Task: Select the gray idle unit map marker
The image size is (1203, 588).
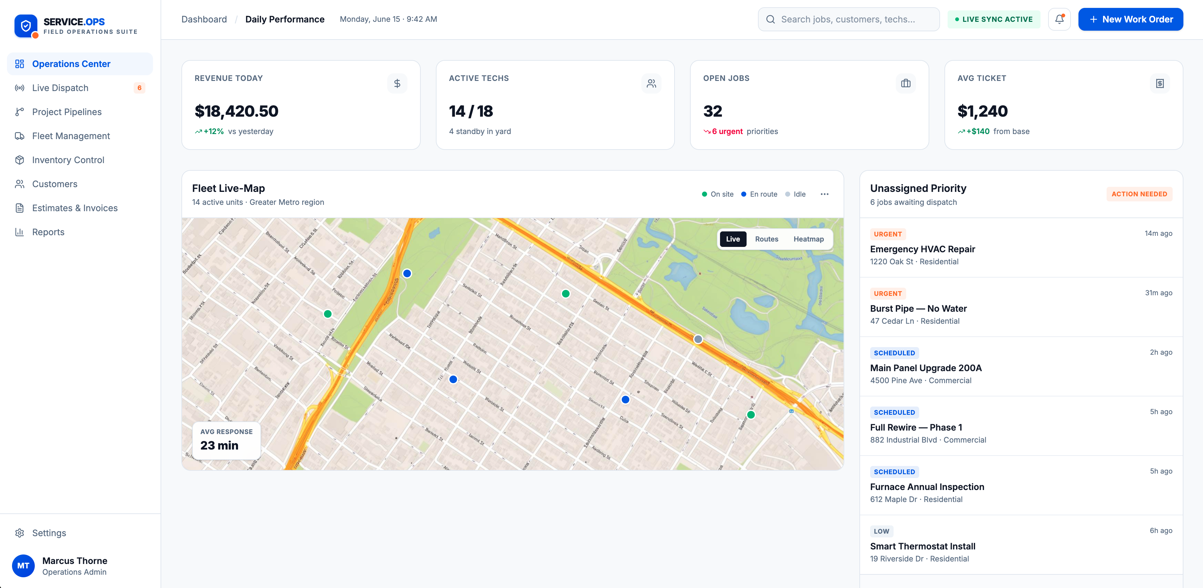Action: point(698,339)
